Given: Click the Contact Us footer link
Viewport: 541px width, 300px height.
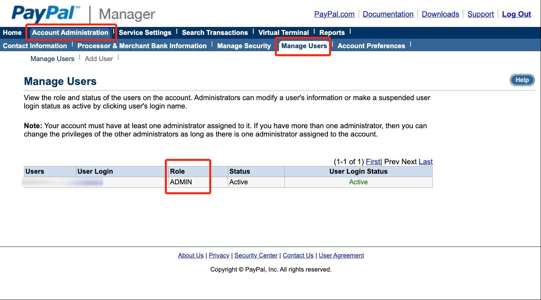Looking at the screenshot, I should (x=298, y=255).
